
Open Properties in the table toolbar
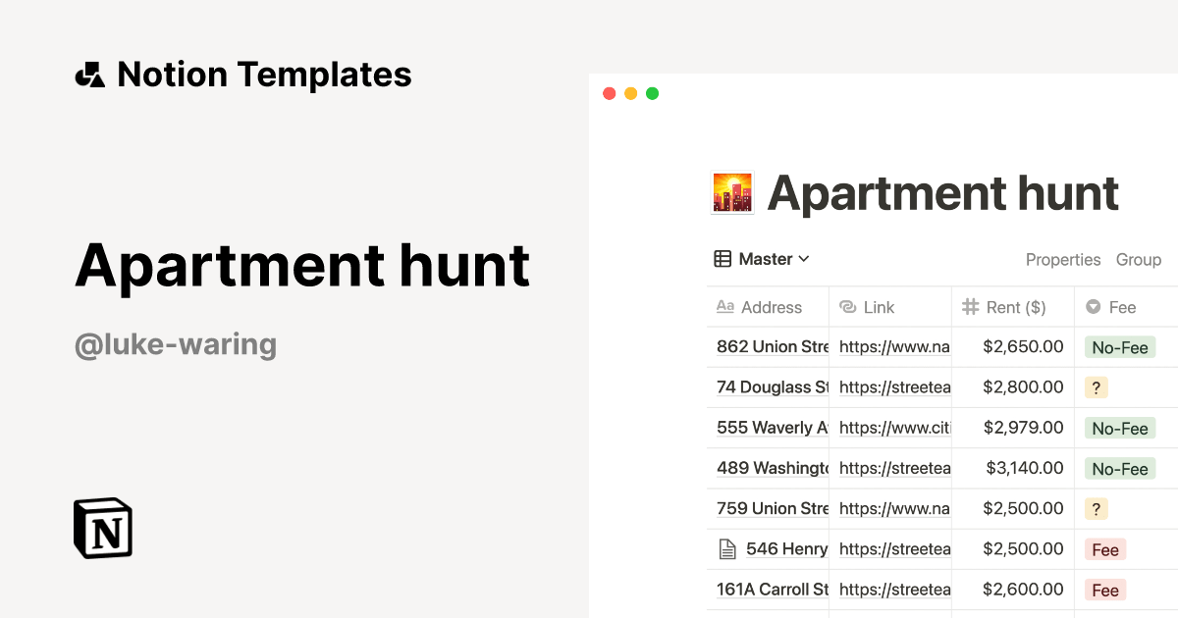1063,260
